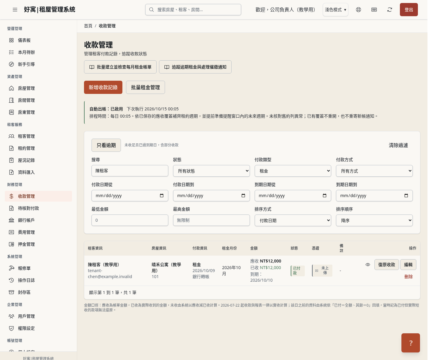This screenshot has width=432, height=360.
Task: Open the 批量建立並檢查每月租金帳單 guide
Action: point(120,67)
